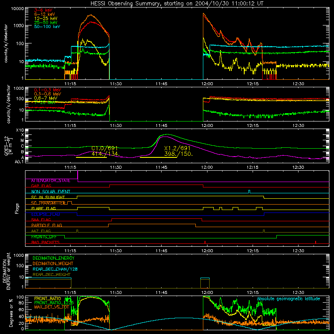Select the 50-100 keV legend label

(47, 27)
